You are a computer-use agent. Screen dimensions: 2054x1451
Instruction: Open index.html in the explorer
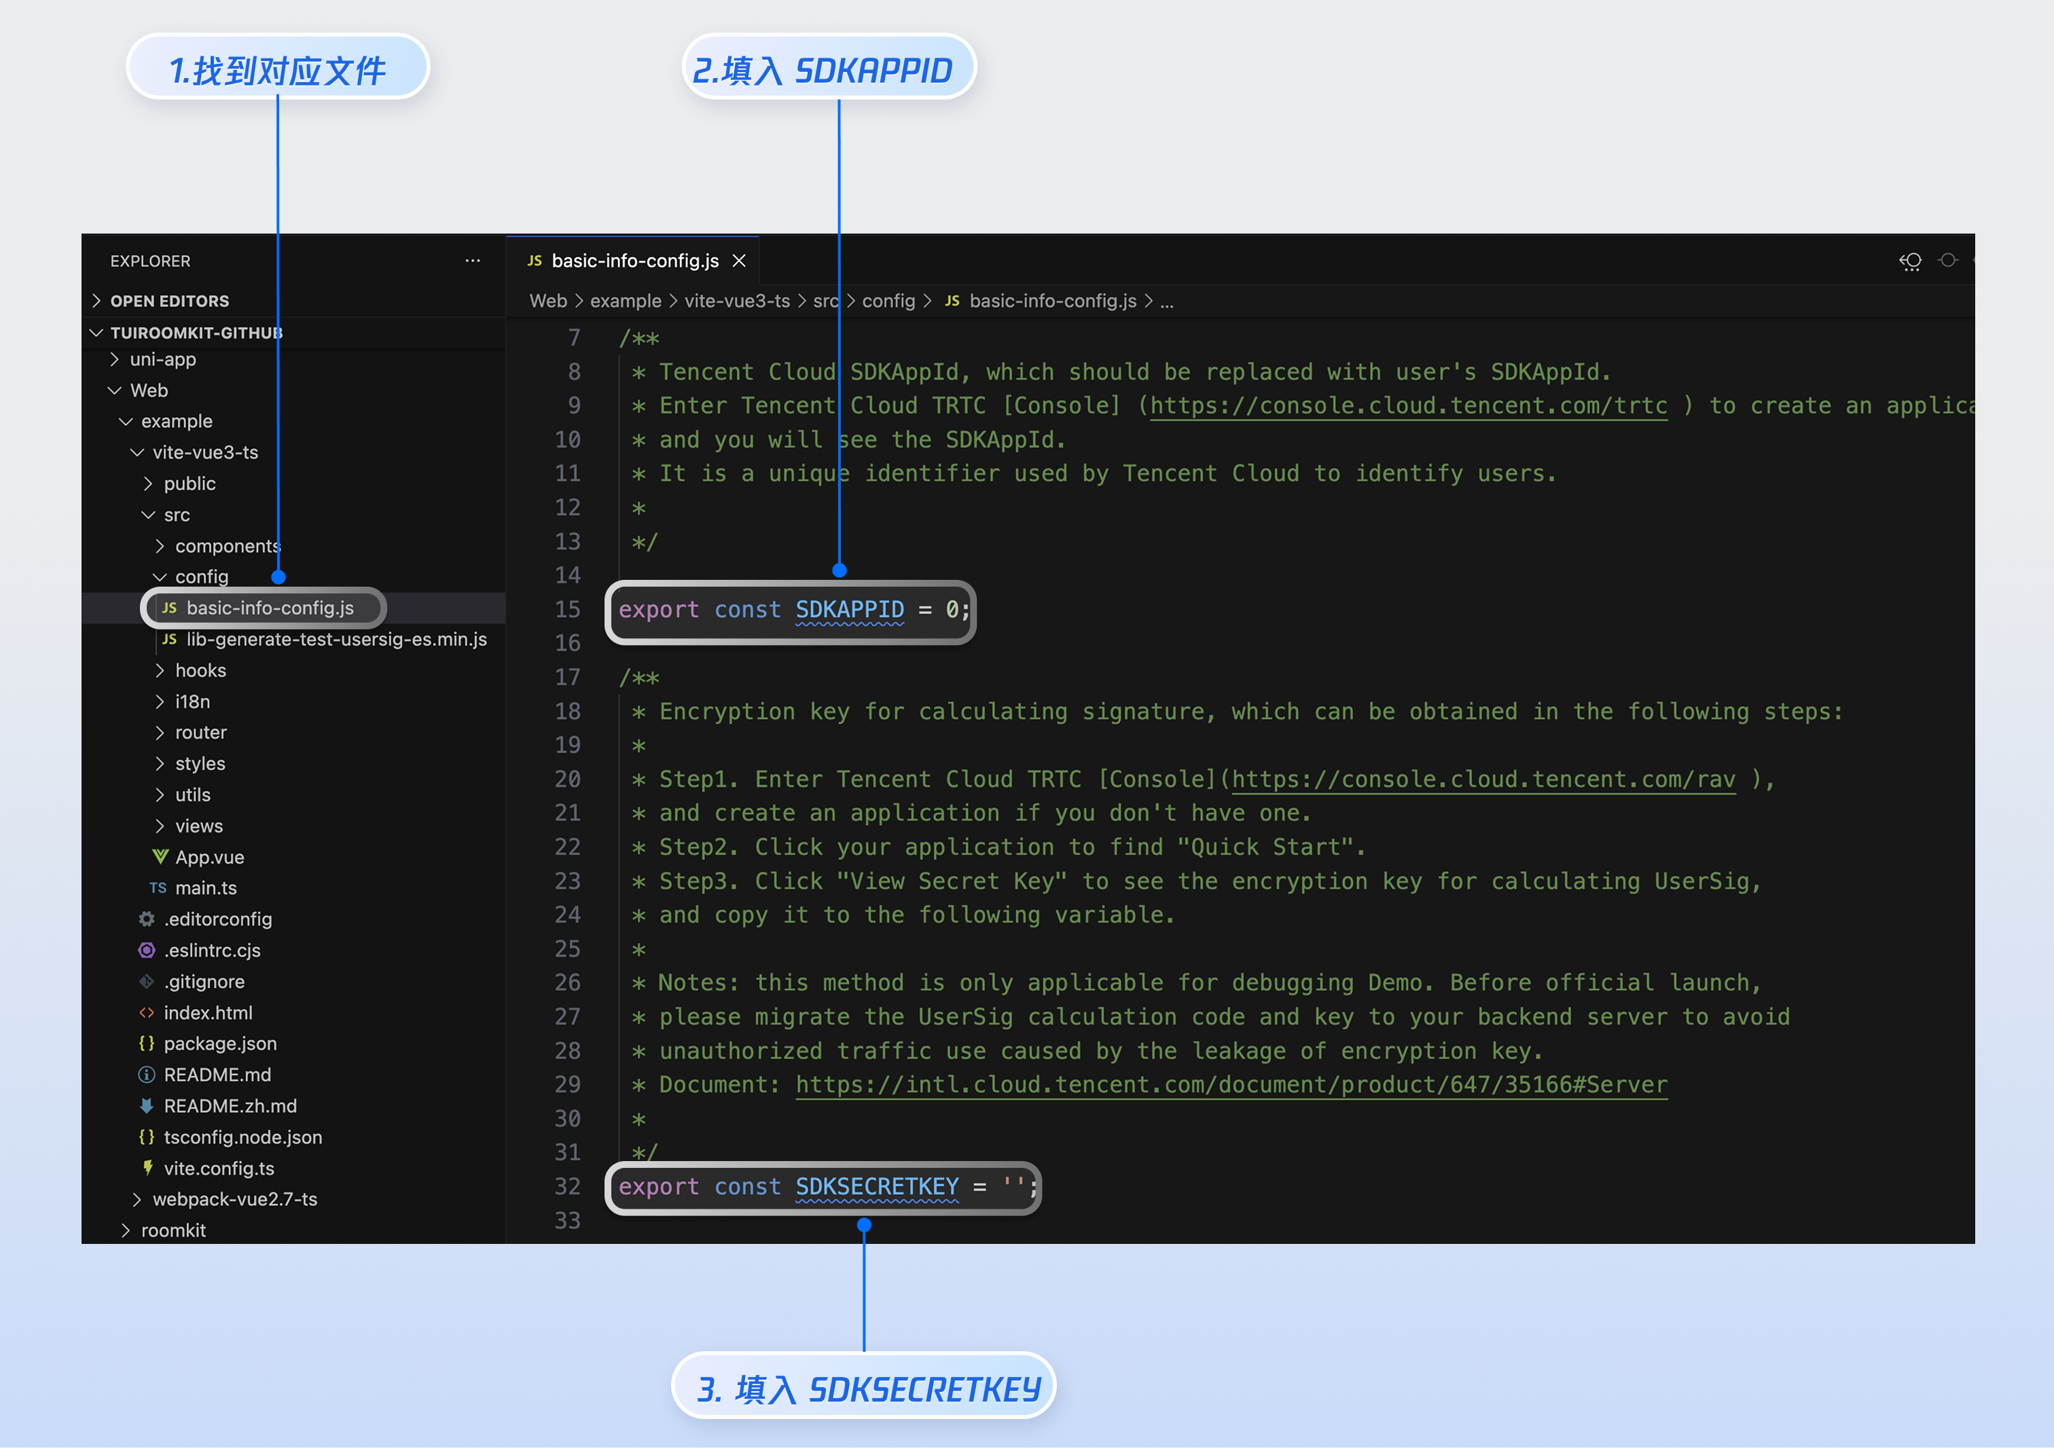coord(208,1012)
